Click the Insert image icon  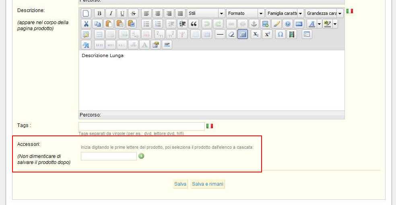pos(265,24)
